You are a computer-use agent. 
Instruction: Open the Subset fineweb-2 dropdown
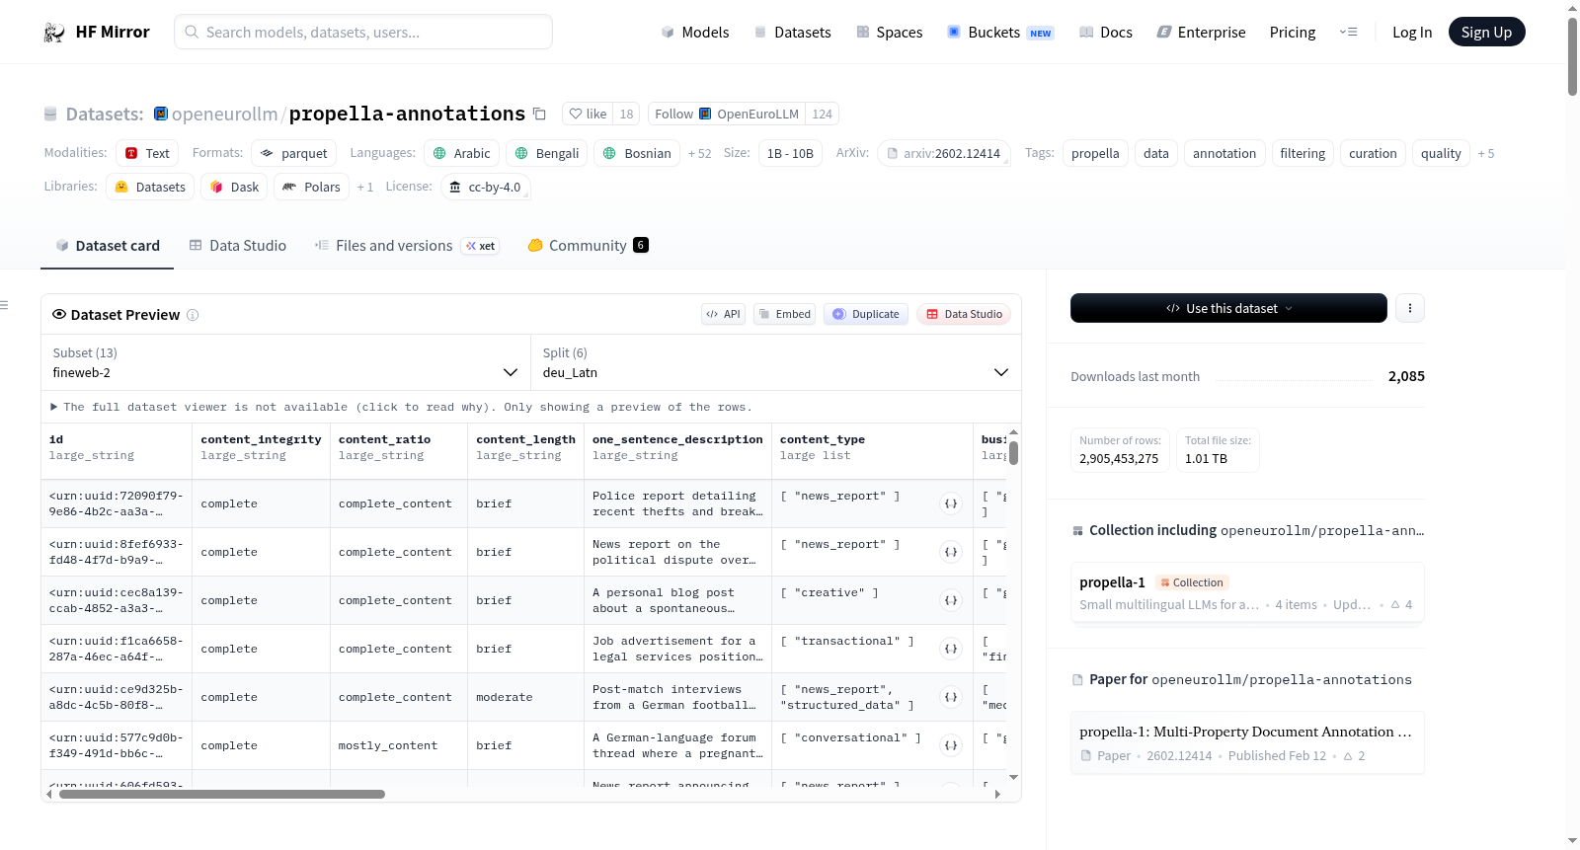[x=285, y=363]
